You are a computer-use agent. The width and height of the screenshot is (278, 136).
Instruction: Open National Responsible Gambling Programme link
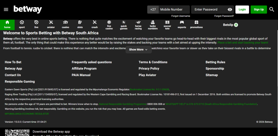[x=123, y=104]
